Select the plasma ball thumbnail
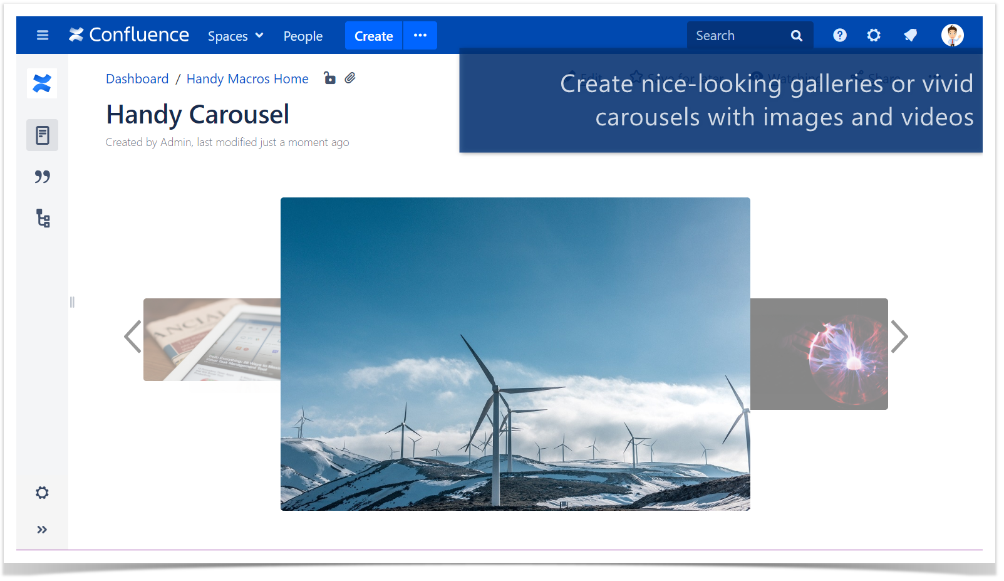Screen dimensions: 1004x581 point(819,354)
